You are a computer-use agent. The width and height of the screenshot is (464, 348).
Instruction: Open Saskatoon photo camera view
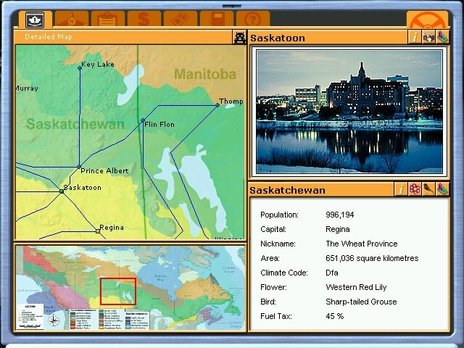pos(428,37)
